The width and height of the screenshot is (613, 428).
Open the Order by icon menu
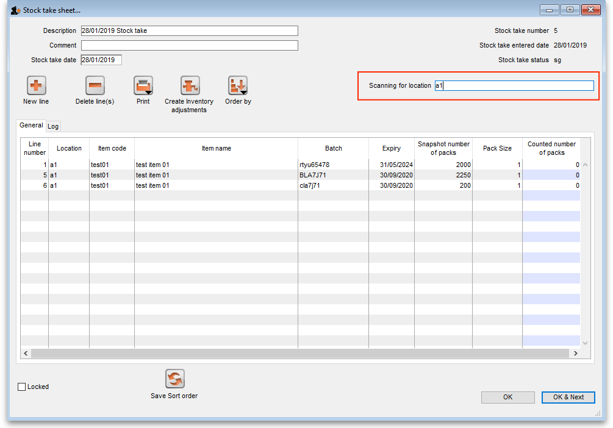(237, 86)
